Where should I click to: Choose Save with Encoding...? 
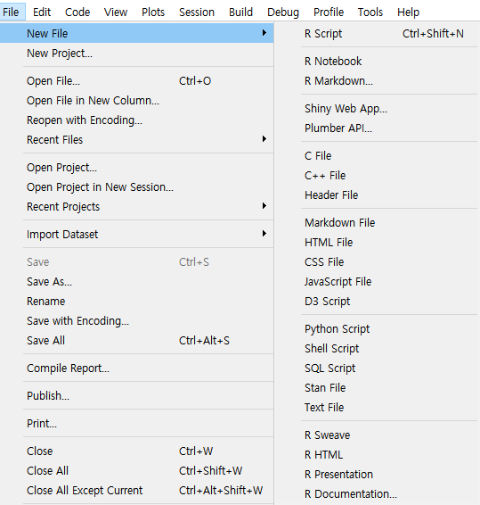tap(136, 321)
